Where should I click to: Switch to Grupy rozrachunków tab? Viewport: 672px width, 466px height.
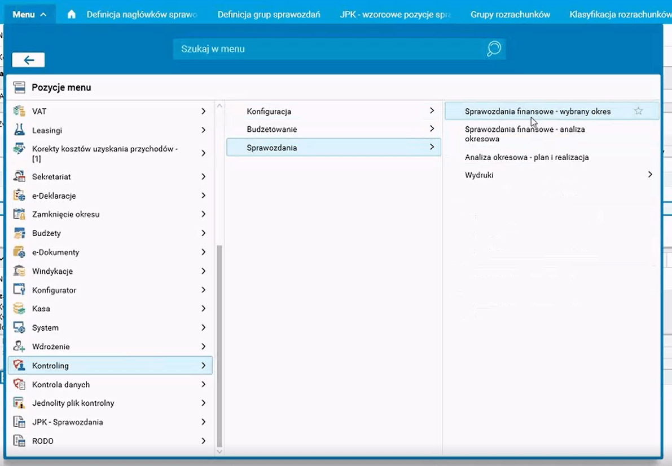[510, 15]
